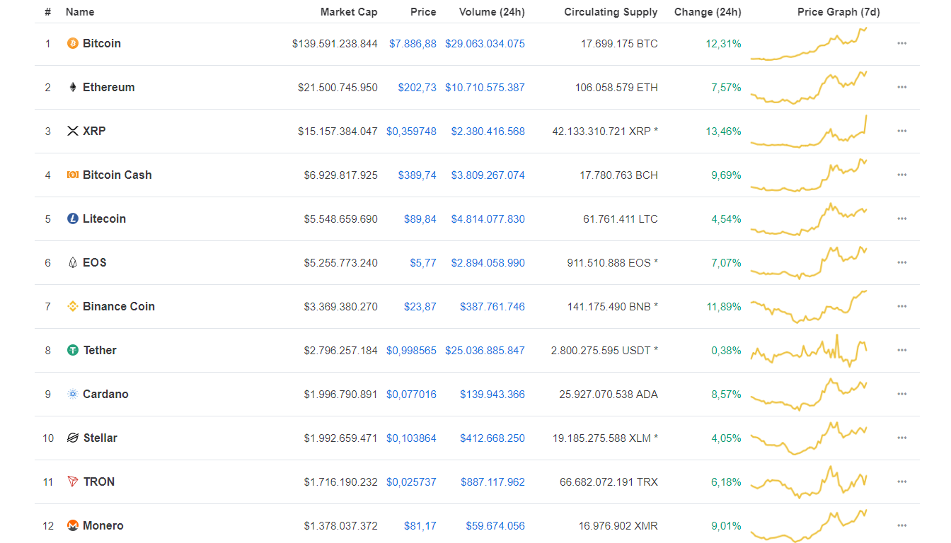Select XRP's 13,46% change value
Viewport: 951px width, 543px height.
point(723,132)
